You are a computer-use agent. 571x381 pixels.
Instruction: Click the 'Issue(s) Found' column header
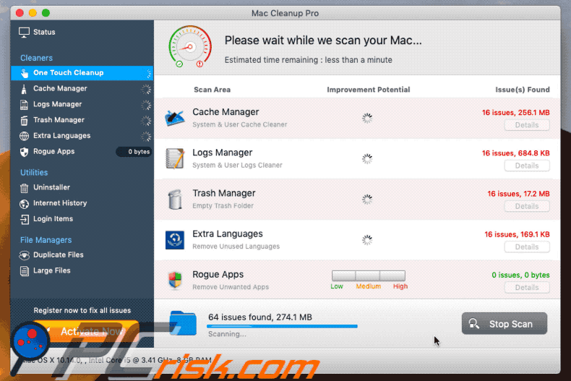[522, 90]
